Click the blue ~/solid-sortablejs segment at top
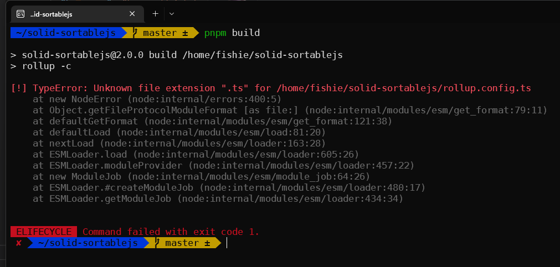Screen dimensions: 560x267 [x=66, y=33]
